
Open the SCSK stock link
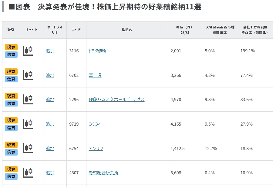click(x=95, y=124)
